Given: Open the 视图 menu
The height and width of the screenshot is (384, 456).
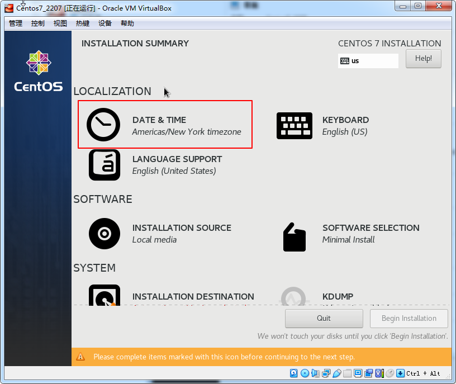Looking at the screenshot, I should (60, 23).
